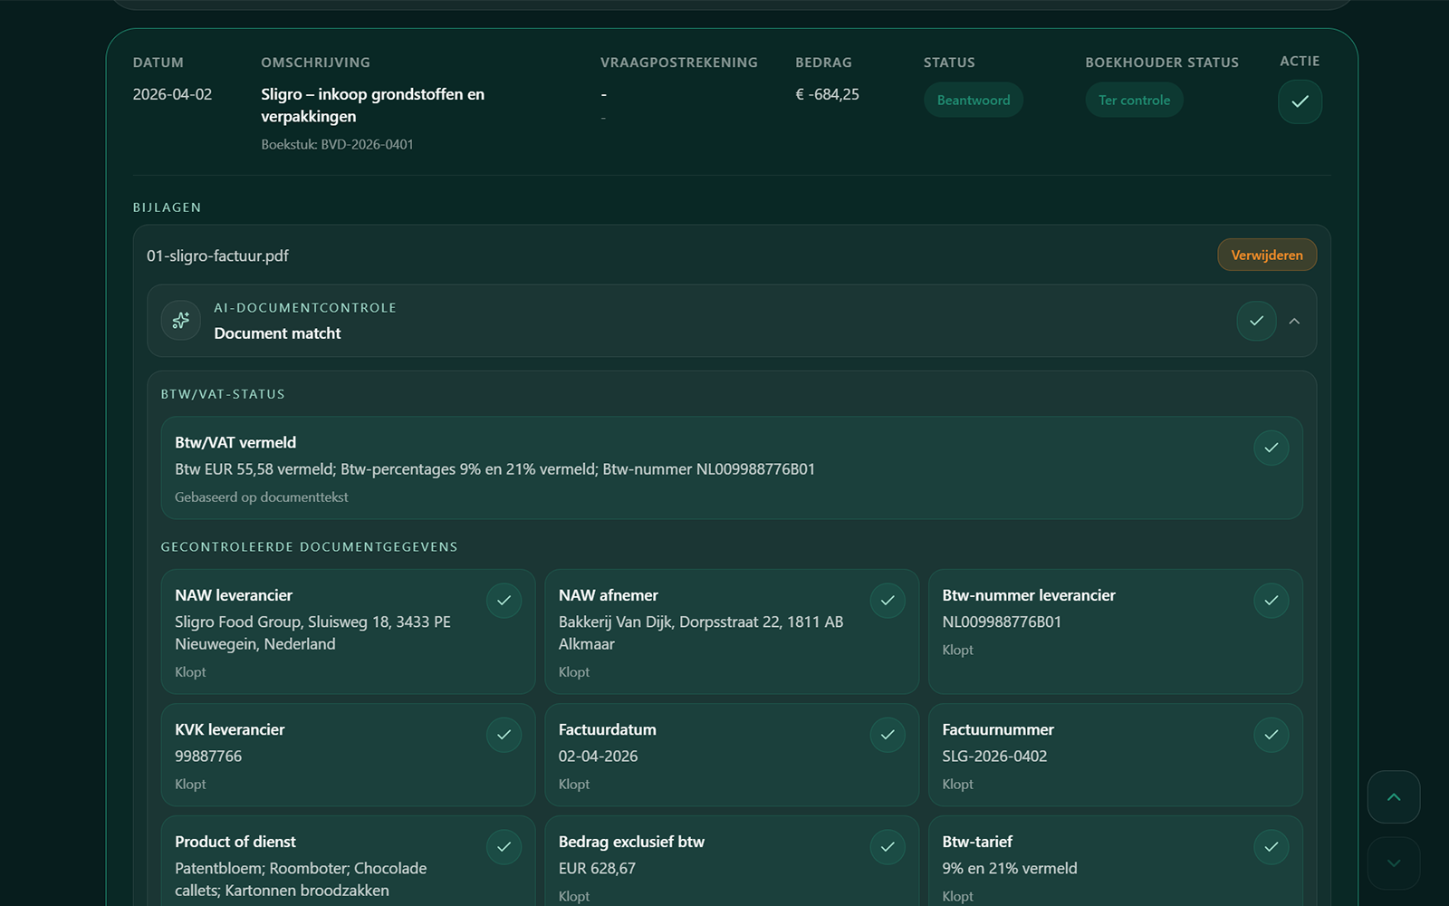Click the KVK leverancier checkmark icon
The image size is (1449, 906).
tap(504, 735)
